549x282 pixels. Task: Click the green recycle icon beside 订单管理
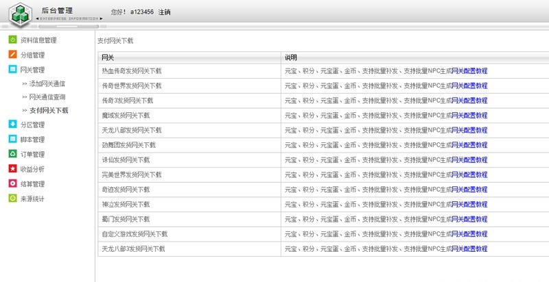coord(13,154)
